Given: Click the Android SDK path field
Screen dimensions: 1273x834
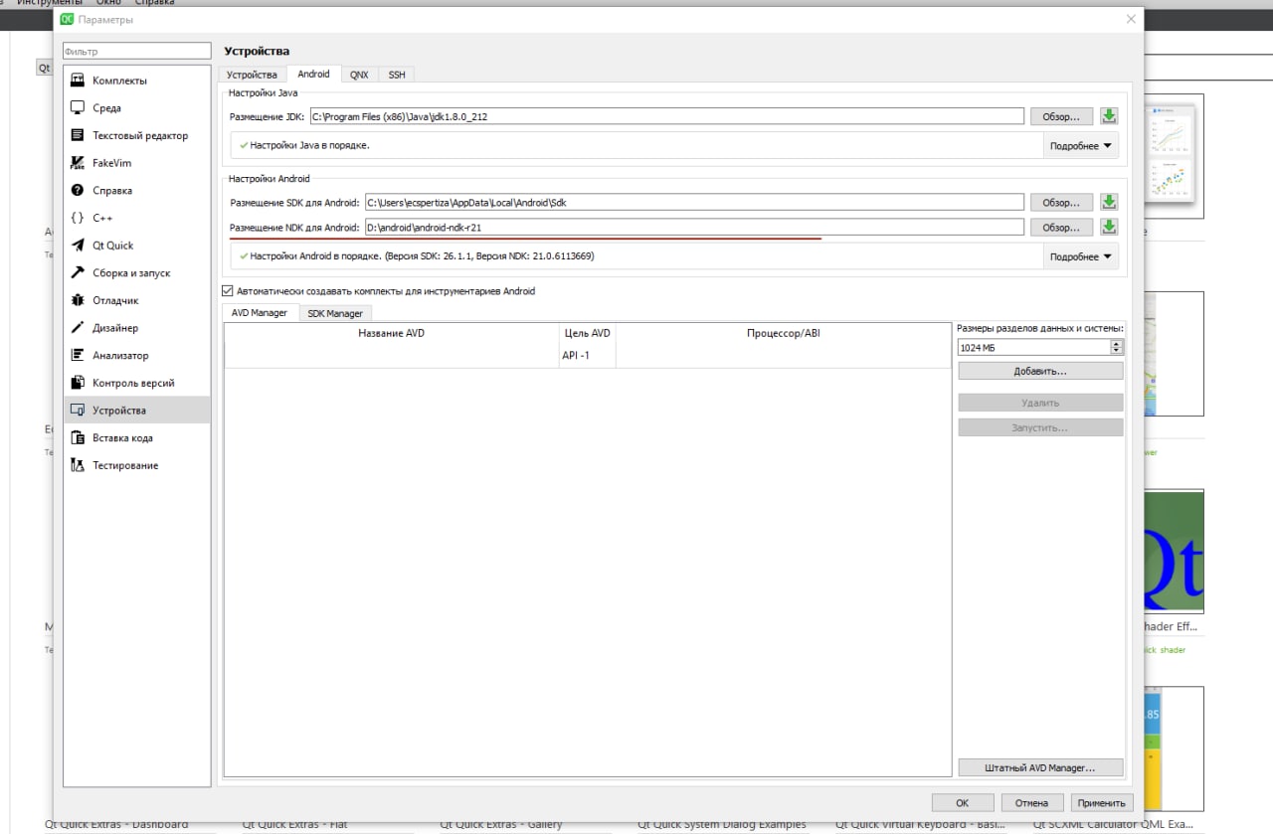Looking at the screenshot, I should click(694, 202).
